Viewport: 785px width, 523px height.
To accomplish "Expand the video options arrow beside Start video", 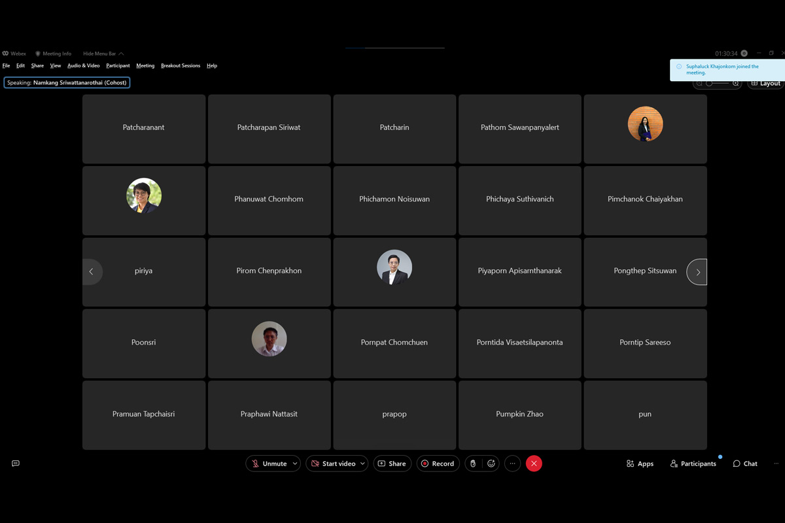I will [x=362, y=464].
